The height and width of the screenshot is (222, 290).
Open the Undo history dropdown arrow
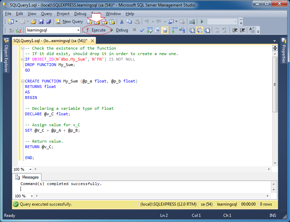(153, 22)
